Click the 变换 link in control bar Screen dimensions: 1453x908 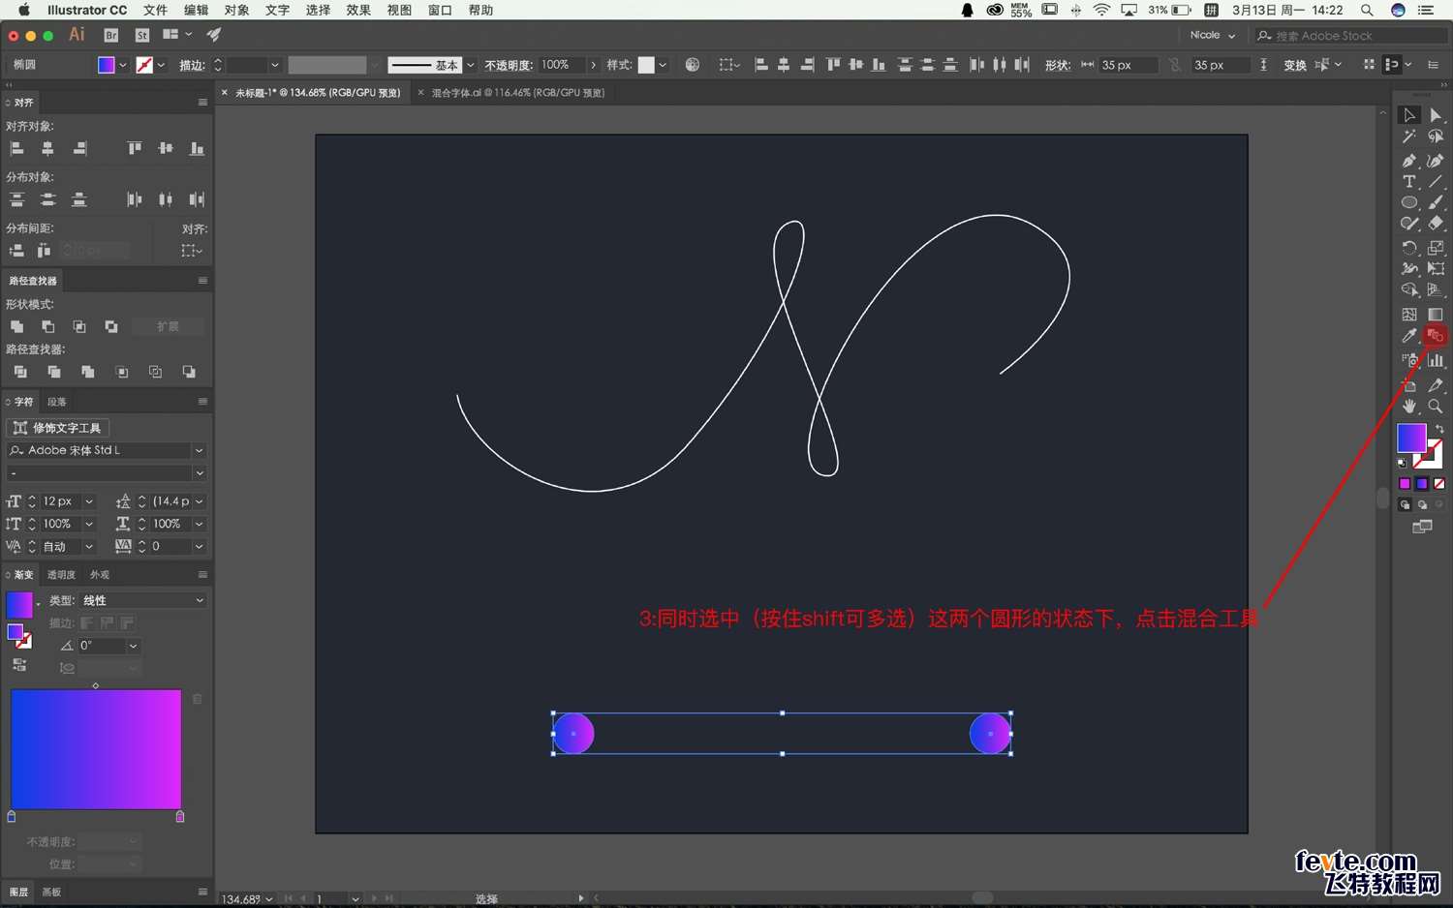click(1294, 65)
